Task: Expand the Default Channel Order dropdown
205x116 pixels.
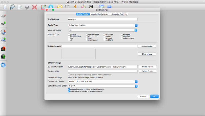Action: (x=103, y=86)
